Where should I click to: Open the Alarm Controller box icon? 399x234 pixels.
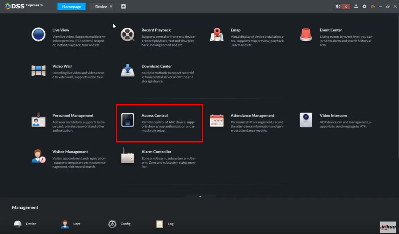click(x=128, y=155)
